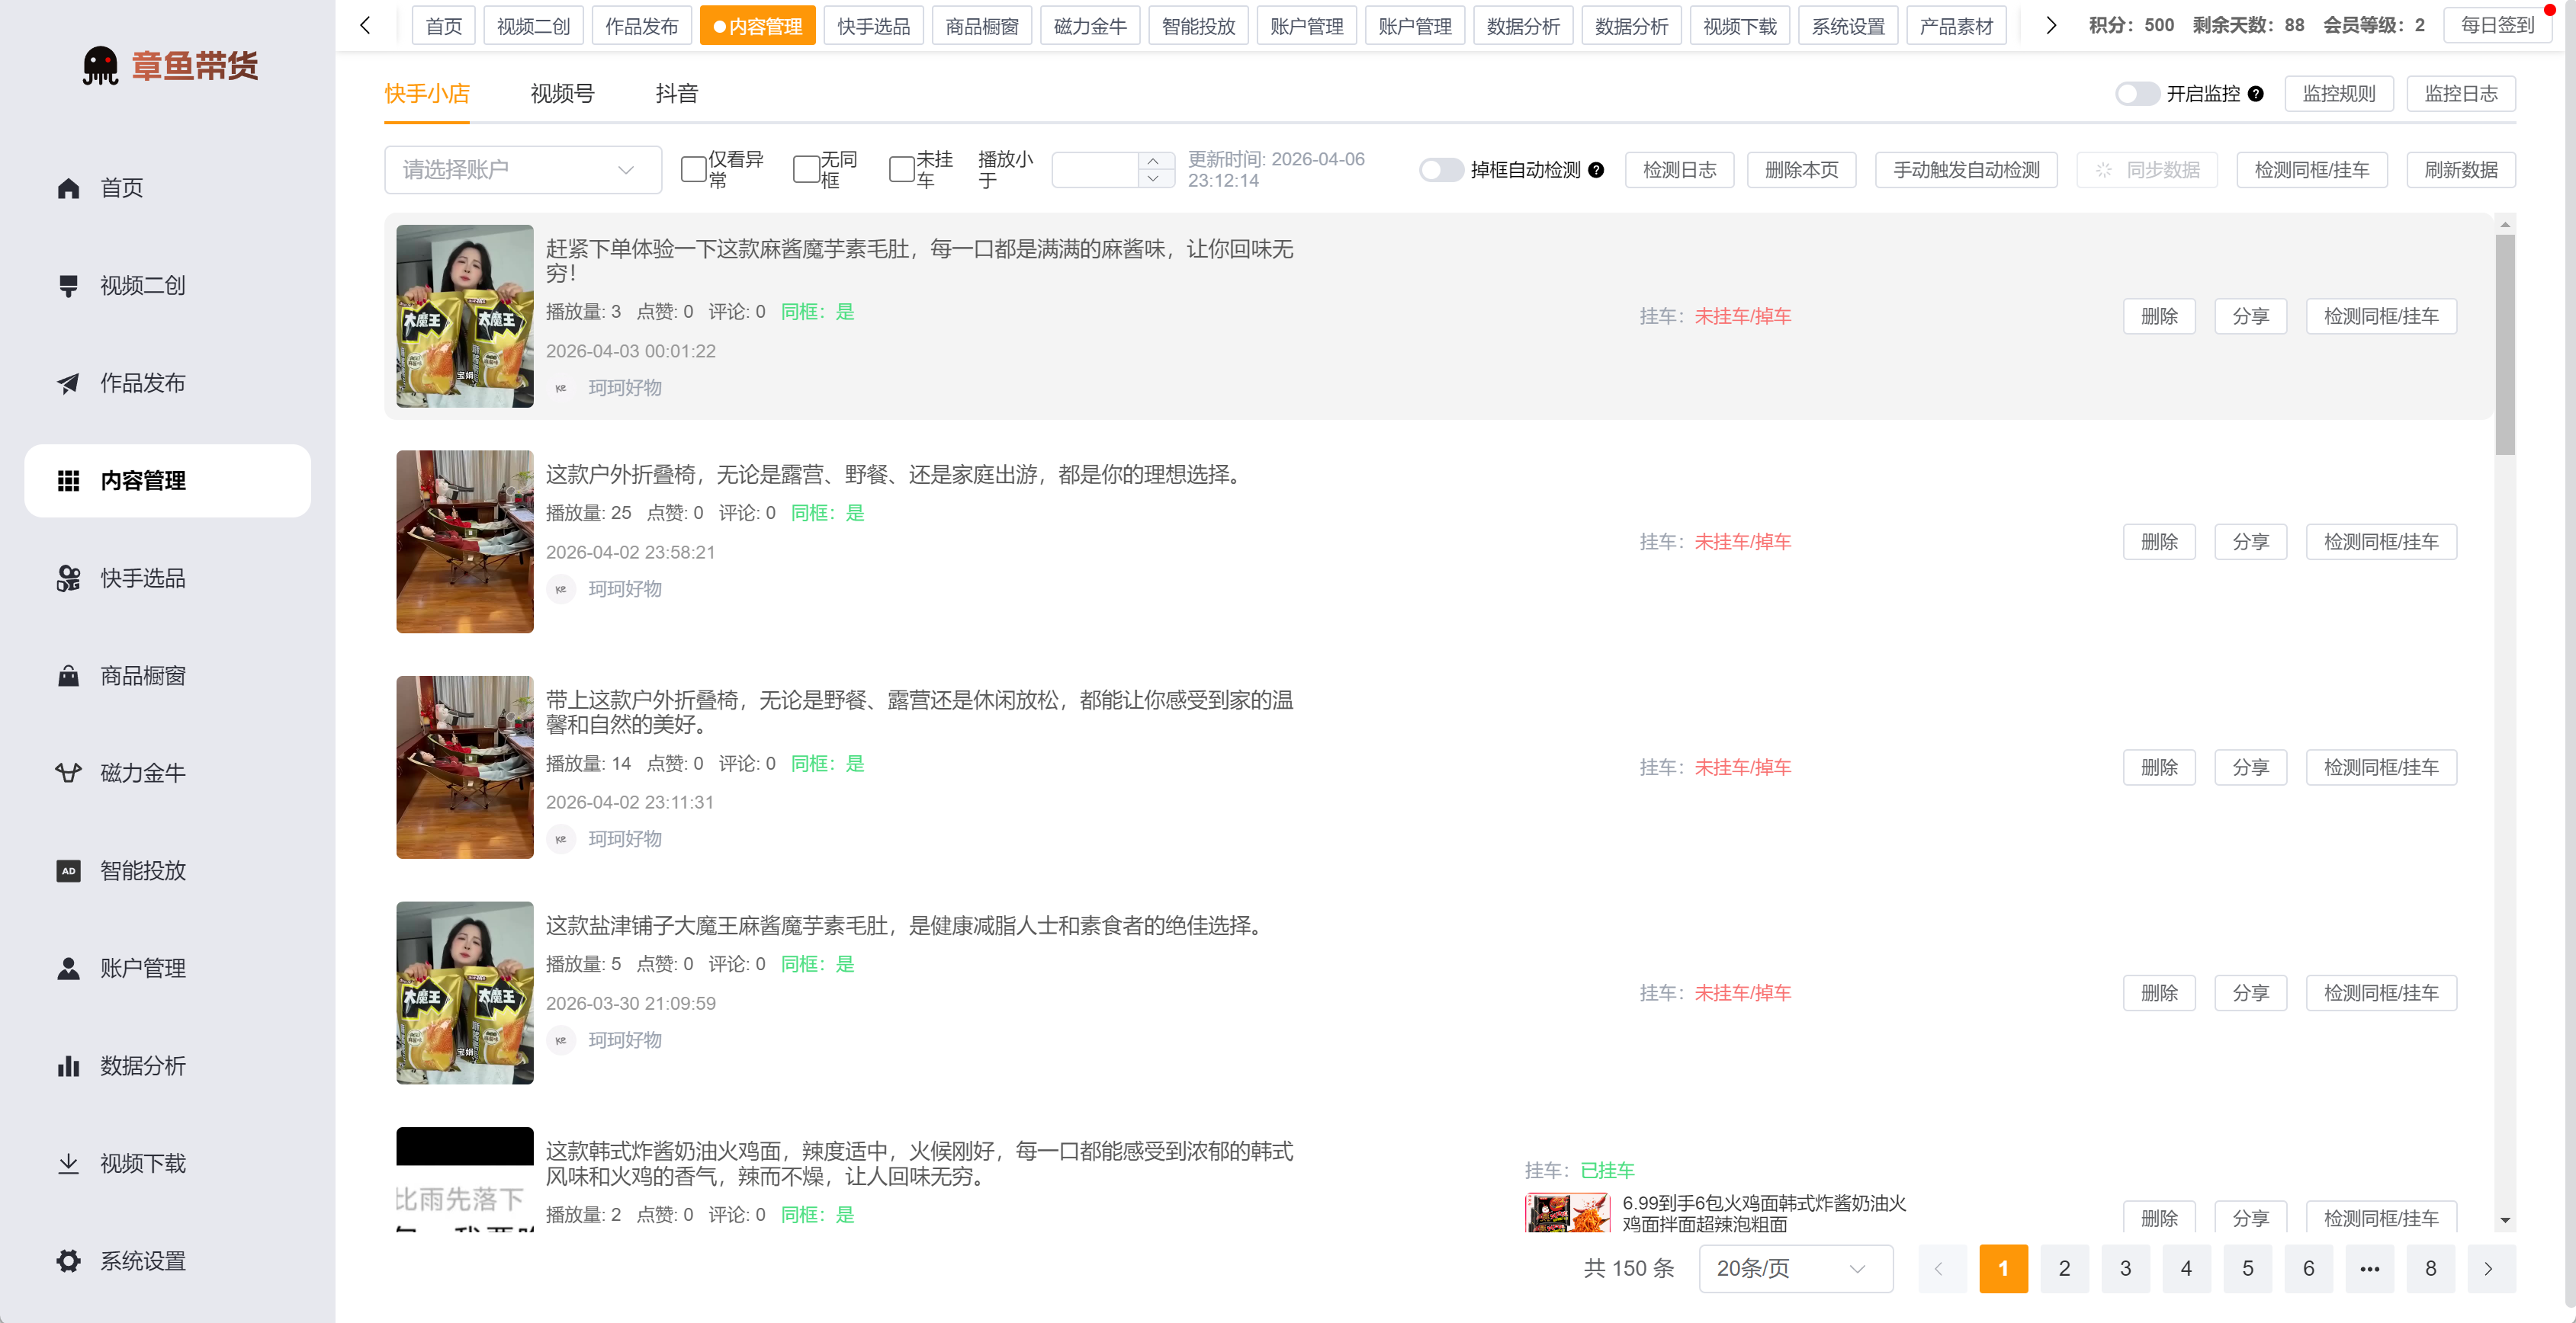Check the 未挂车 checkbox
2576x1323 pixels.
pos(902,170)
